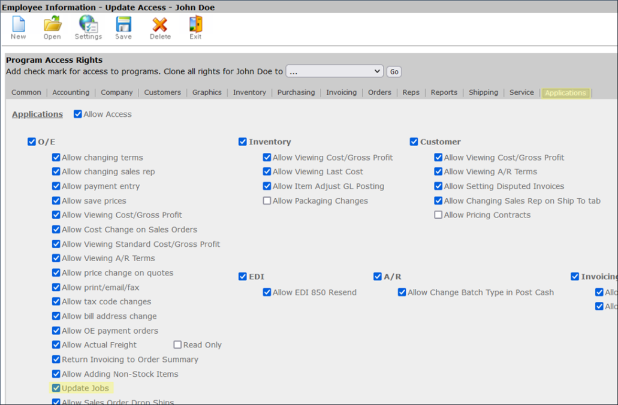Image resolution: width=618 pixels, height=405 pixels.
Task: Toggle the Invoicing group checkbox
Action: pos(575,277)
